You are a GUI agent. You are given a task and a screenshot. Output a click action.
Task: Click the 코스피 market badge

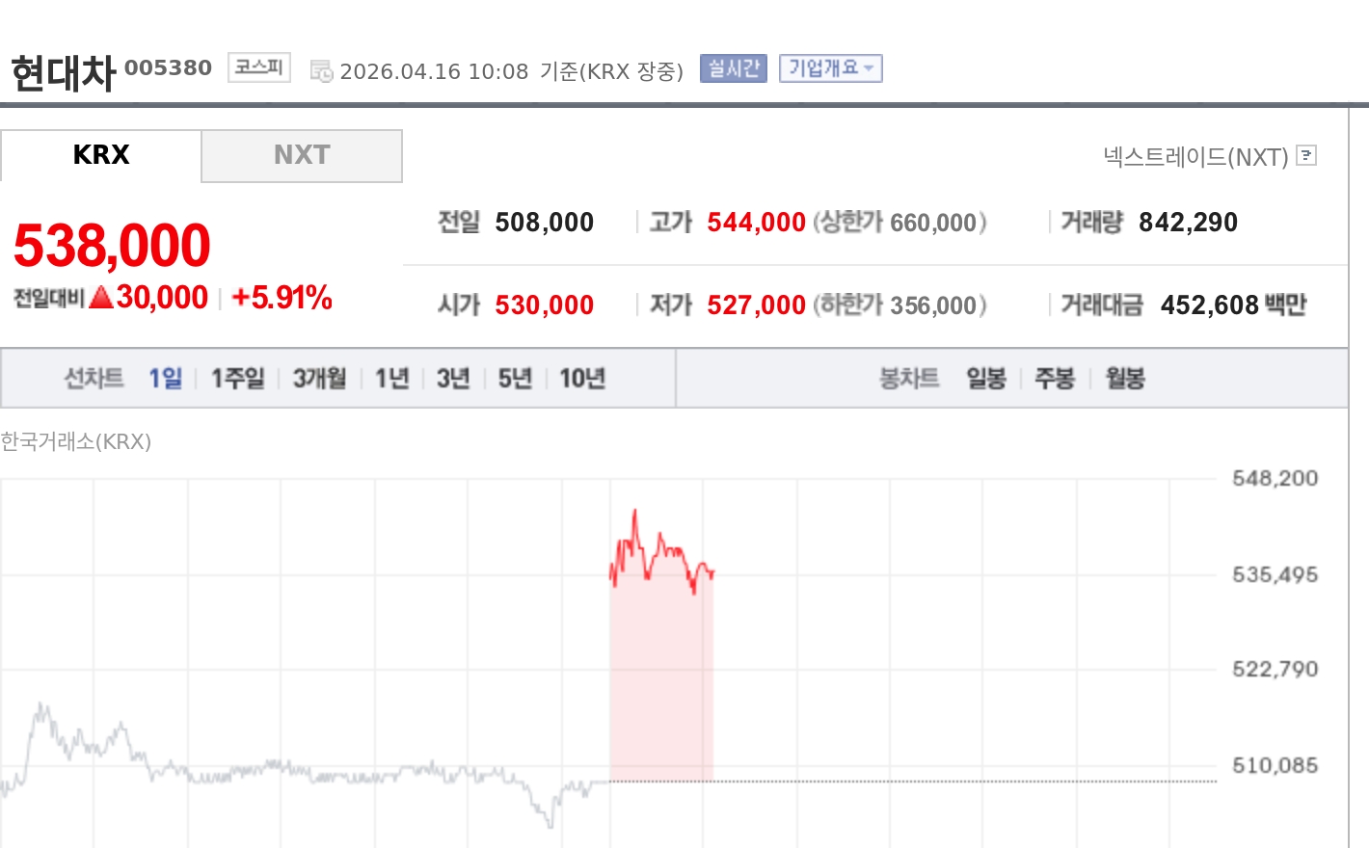click(257, 67)
